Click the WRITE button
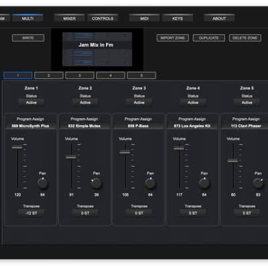The width and height of the screenshot is (268, 268). [28, 38]
